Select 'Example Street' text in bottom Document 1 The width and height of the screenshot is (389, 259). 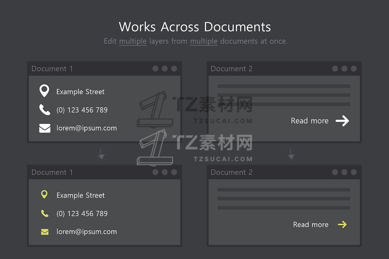point(80,195)
